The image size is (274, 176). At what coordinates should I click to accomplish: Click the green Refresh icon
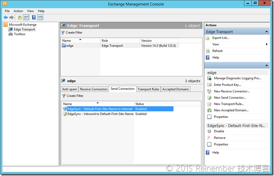(x=208, y=51)
